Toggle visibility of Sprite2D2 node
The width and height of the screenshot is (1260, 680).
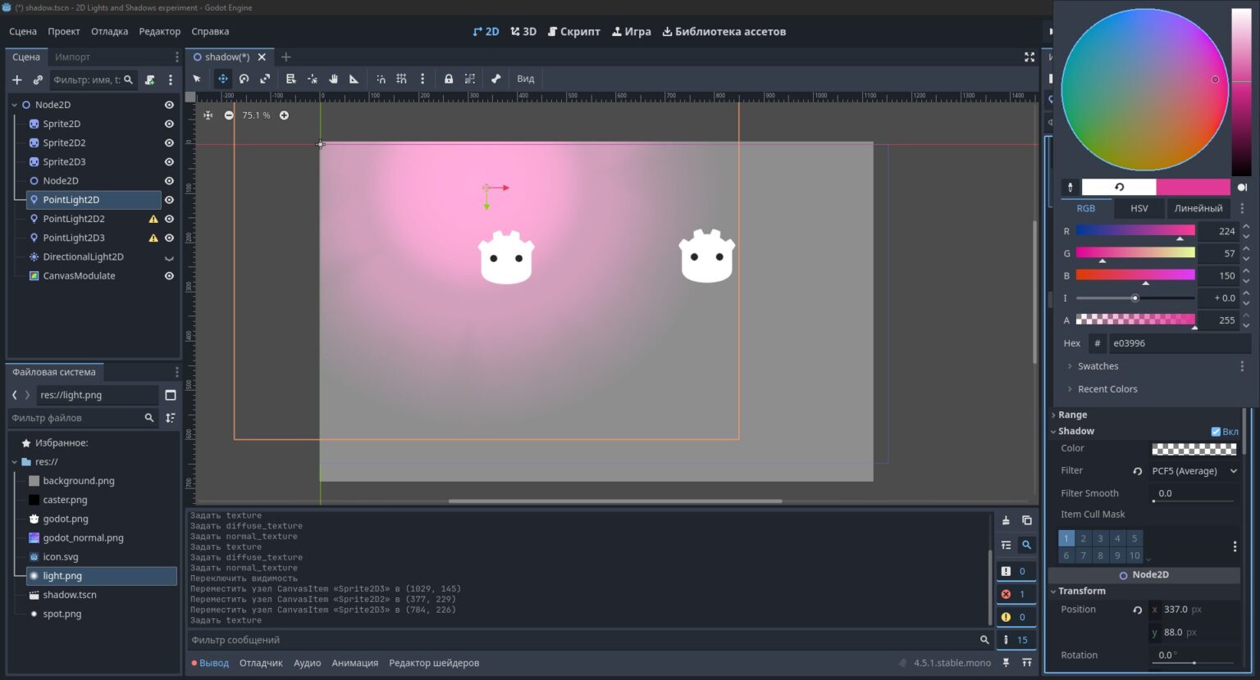click(x=169, y=143)
